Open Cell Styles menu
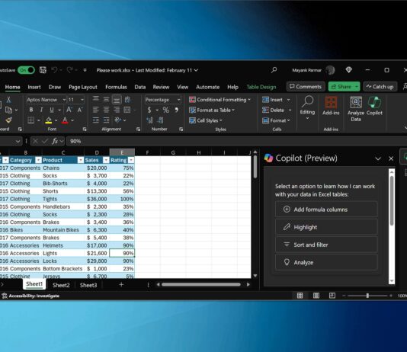 [206, 120]
